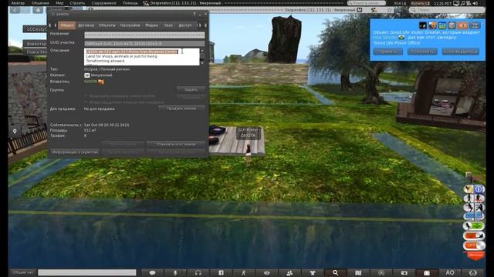Click description scrollbar up arrow
494x277 pixels.
(x=202, y=50)
